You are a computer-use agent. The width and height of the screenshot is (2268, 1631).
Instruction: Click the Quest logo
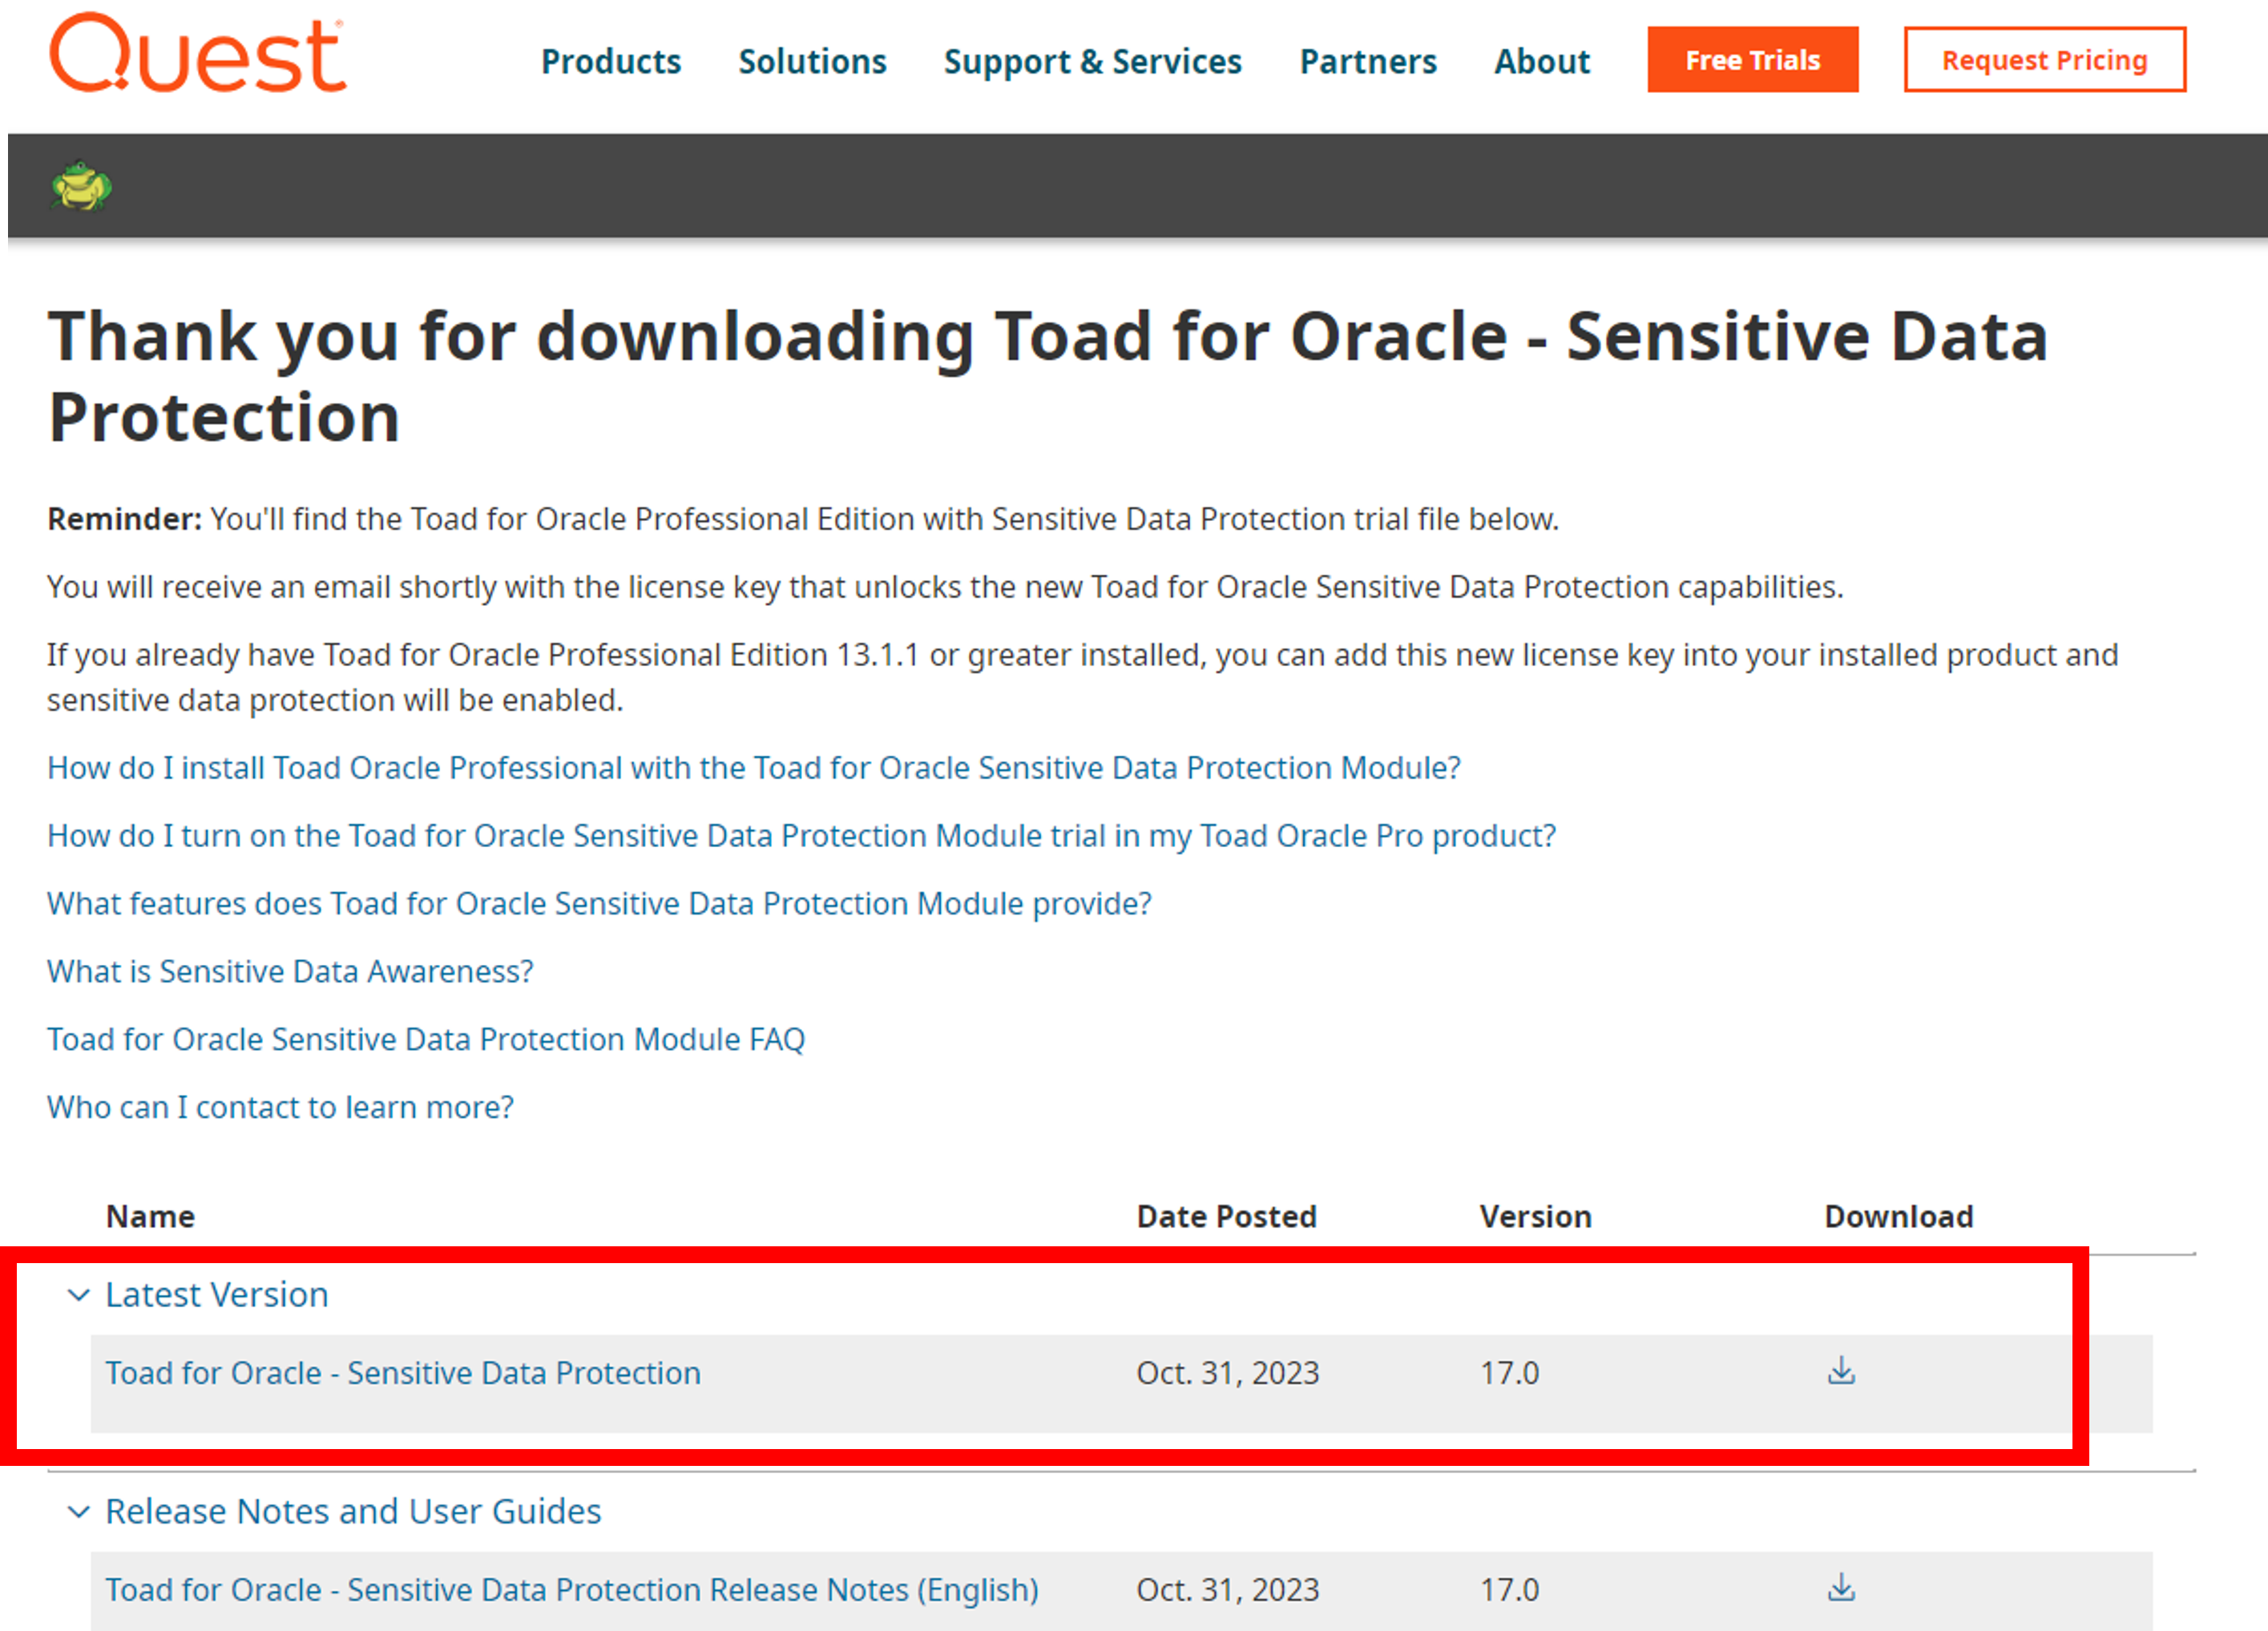tap(197, 54)
